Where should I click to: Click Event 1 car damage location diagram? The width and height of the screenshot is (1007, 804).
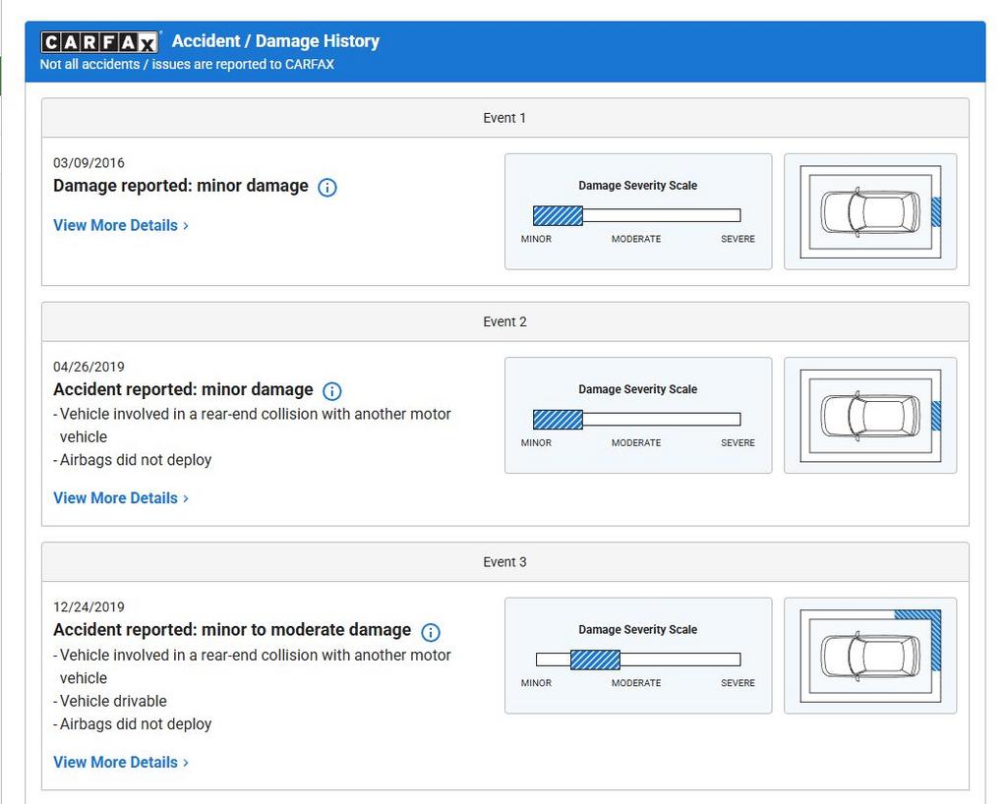(870, 211)
